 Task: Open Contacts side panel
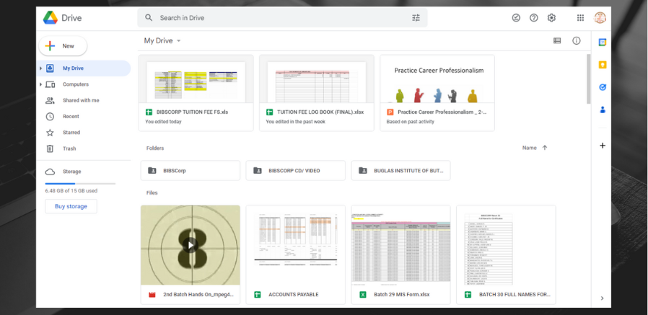603,110
